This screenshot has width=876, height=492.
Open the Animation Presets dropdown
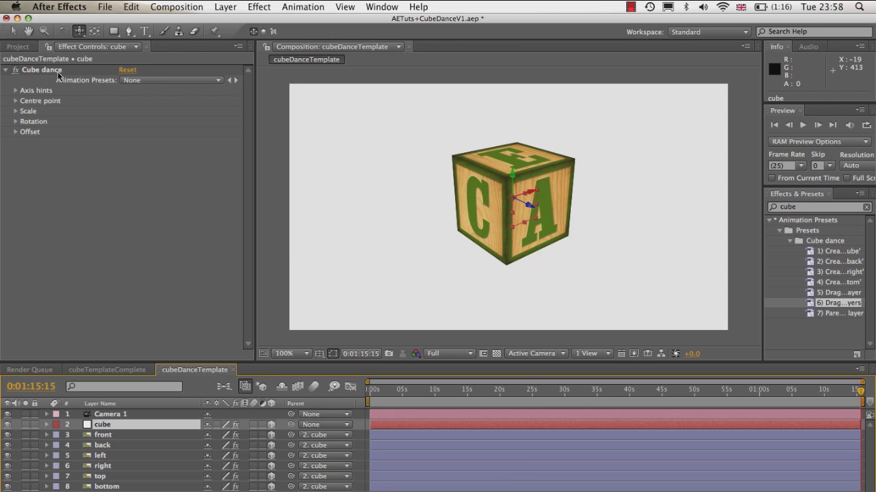[x=171, y=81]
